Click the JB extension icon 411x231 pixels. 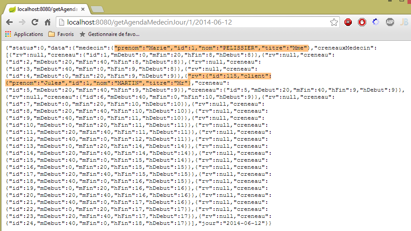coord(404,22)
